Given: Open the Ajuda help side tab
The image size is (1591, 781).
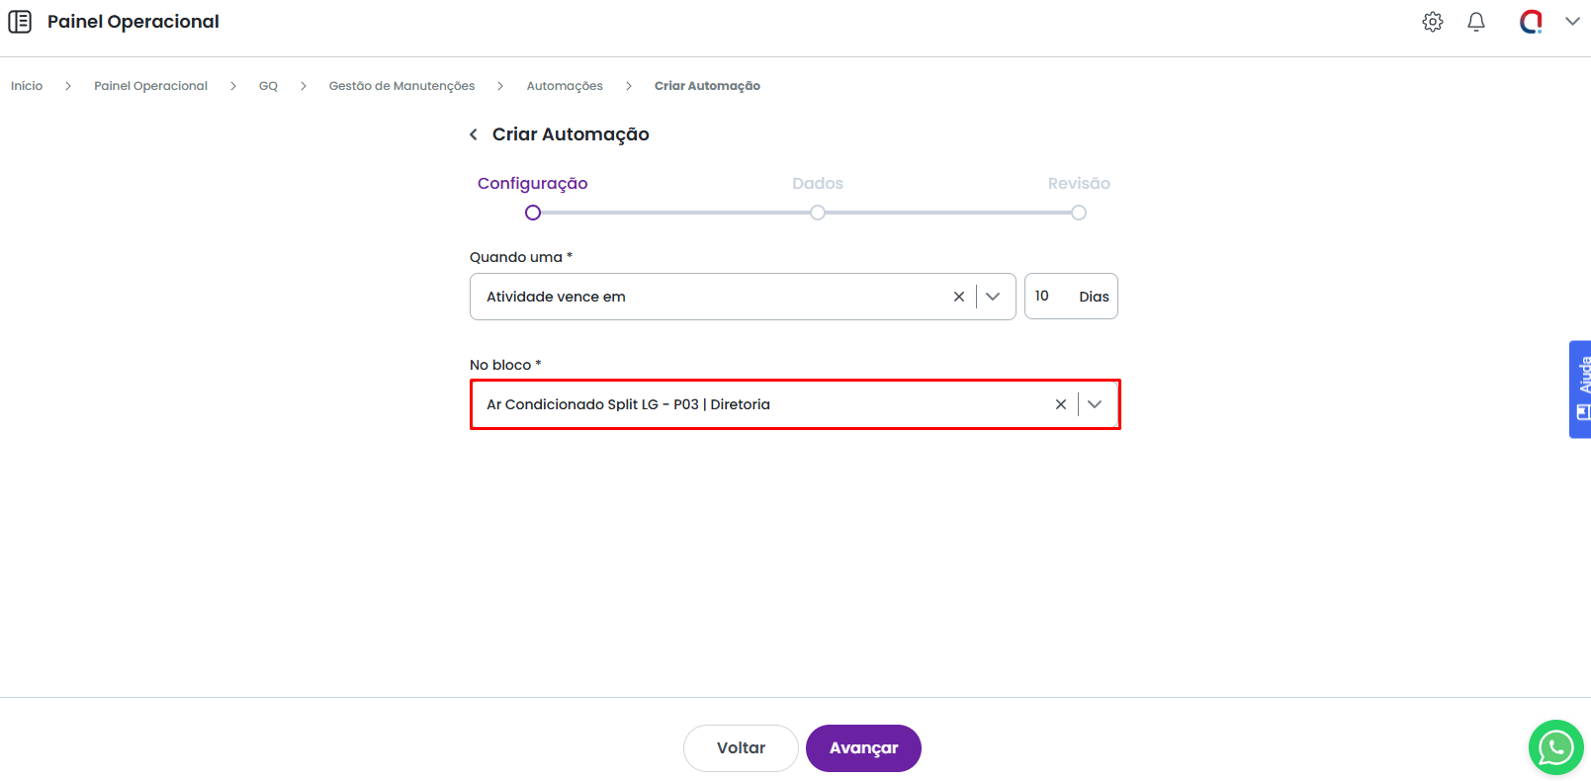Looking at the screenshot, I should click(1580, 389).
